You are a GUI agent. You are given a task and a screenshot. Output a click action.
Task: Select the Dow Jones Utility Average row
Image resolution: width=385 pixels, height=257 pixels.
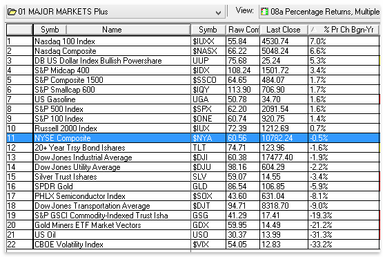pos(193,167)
